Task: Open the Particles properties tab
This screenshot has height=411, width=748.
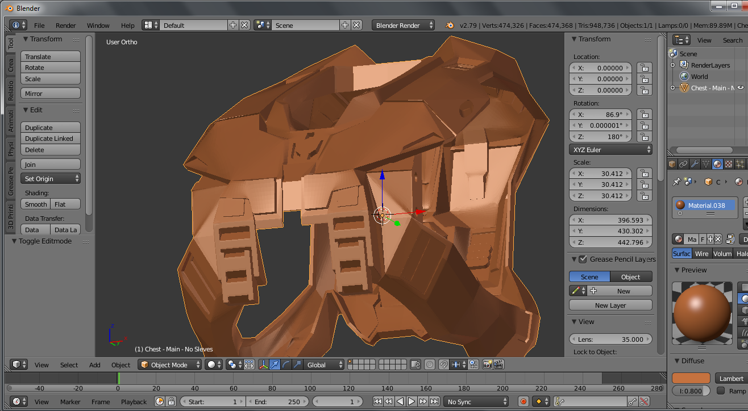Action: tap(740, 164)
